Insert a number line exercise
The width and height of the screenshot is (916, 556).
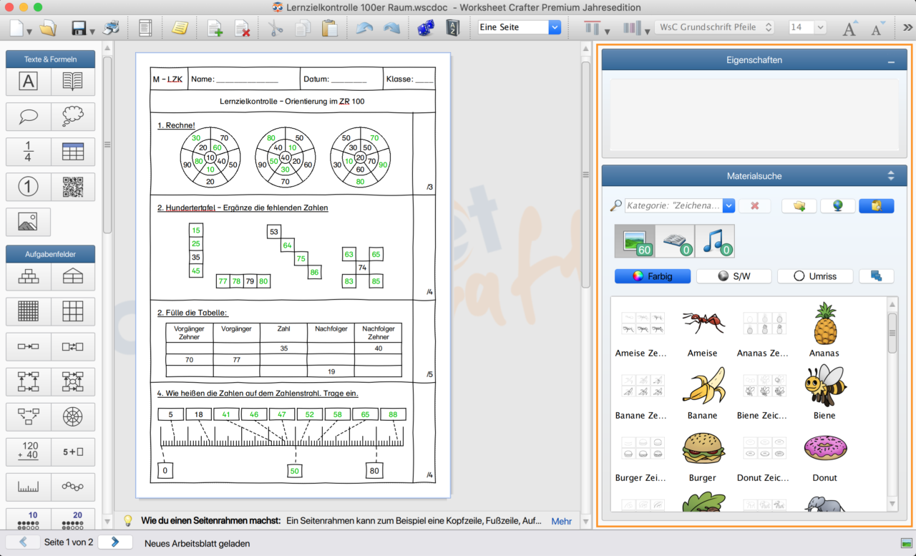tap(28, 487)
